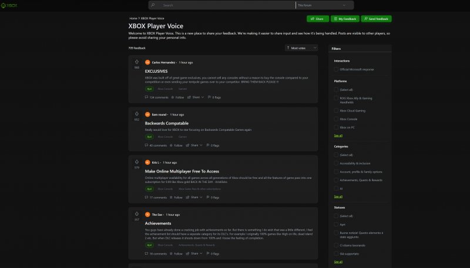The width and height of the screenshot is (470, 268).
Task: Open Backwards Compatable post title
Action: click(x=167, y=123)
